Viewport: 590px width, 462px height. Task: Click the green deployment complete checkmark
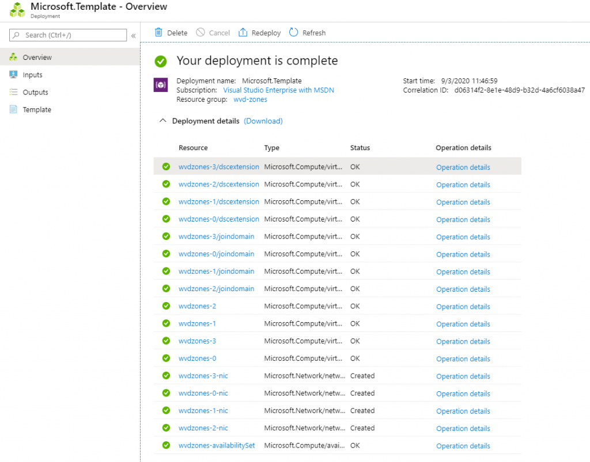161,61
